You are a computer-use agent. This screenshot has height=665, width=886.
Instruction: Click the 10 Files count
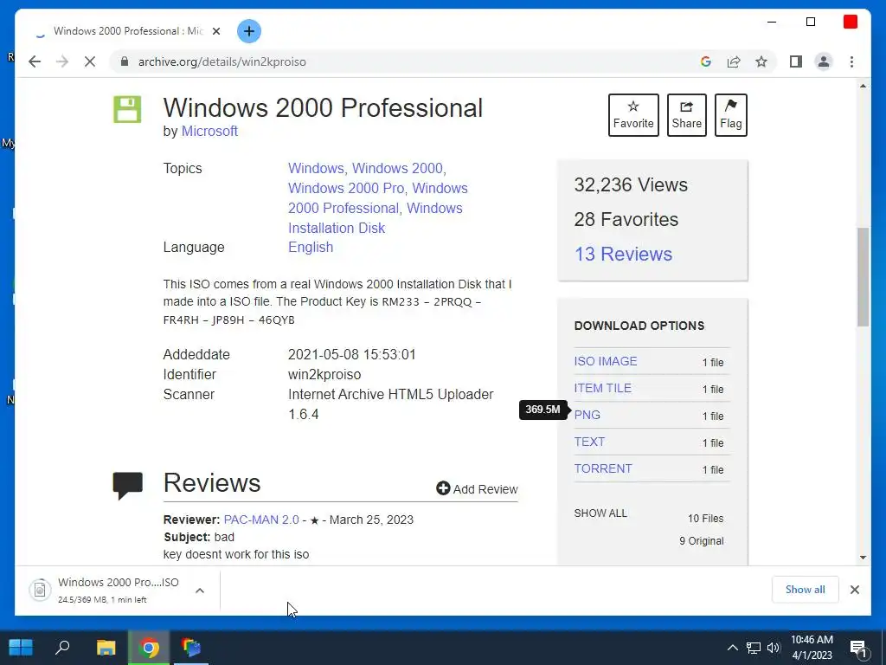click(x=705, y=519)
